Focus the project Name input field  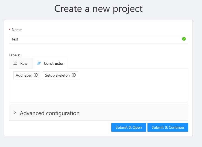pyautogui.click(x=98, y=39)
